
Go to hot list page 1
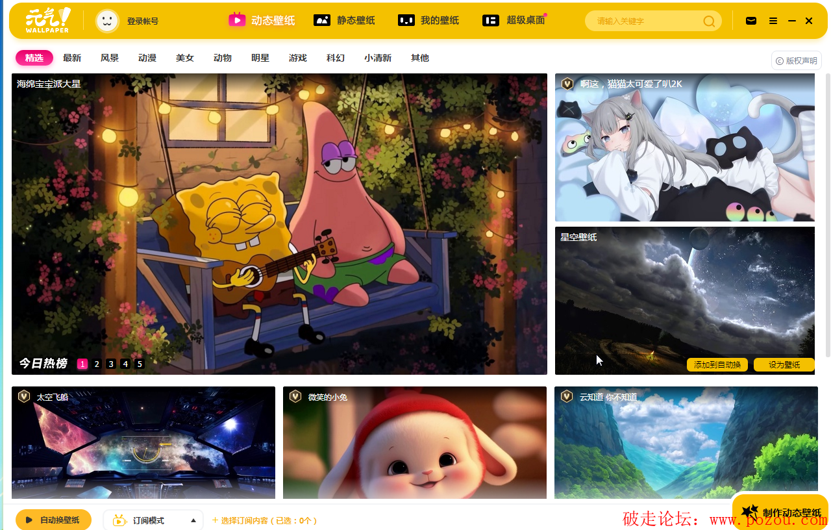[82, 364]
